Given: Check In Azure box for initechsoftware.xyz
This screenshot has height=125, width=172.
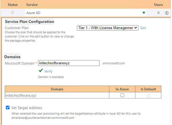Looking at the screenshot, I should point(122,95).
